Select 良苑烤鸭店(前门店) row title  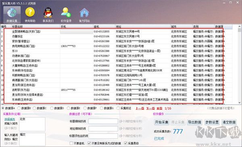click(x=24, y=46)
